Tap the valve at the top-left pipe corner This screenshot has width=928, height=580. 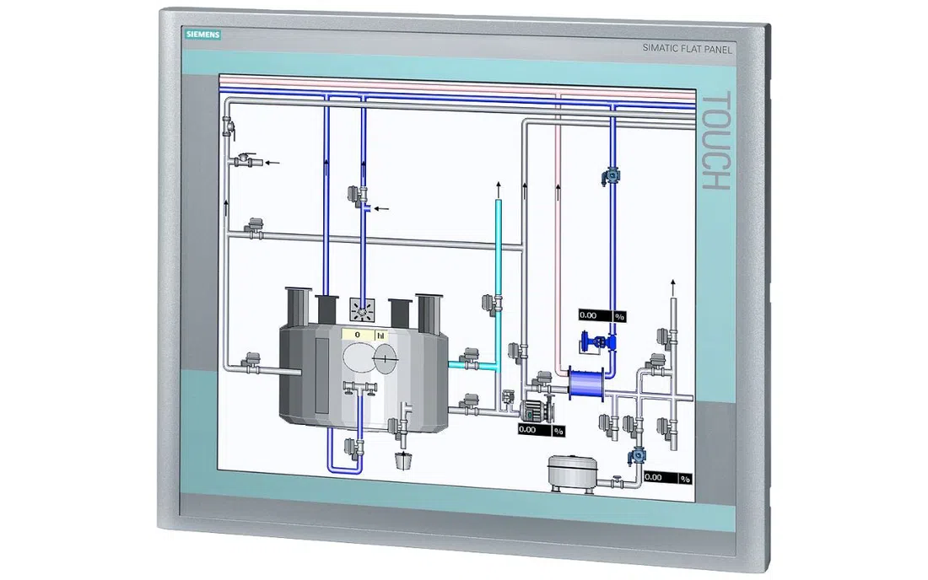pyautogui.click(x=229, y=128)
